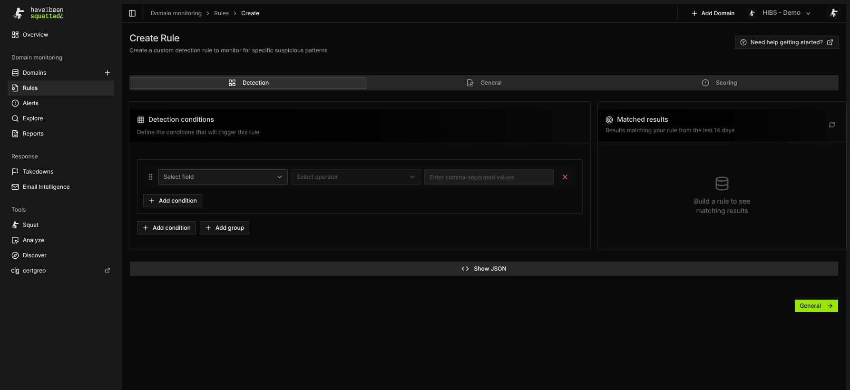The height and width of the screenshot is (390, 850).
Task: Click the Overview grid icon
Action: (x=15, y=35)
